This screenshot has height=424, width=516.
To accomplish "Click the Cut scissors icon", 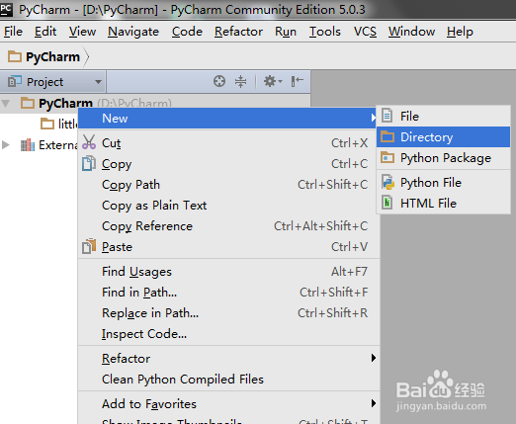I will (x=89, y=142).
